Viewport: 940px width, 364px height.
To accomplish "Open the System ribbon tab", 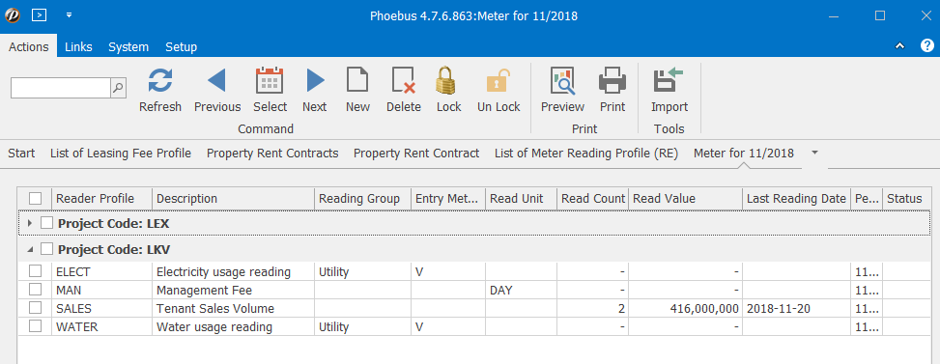I will coord(128,46).
